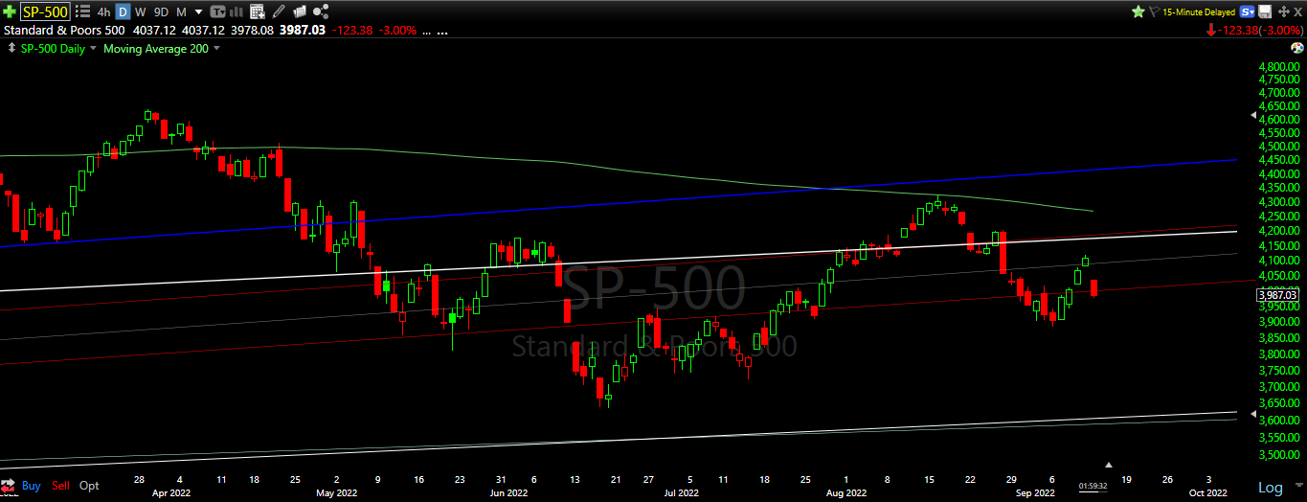Click the -123.38 change value in header
Image resolution: width=1307 pixels, height=502 pixels.
(x=352, y=30)
